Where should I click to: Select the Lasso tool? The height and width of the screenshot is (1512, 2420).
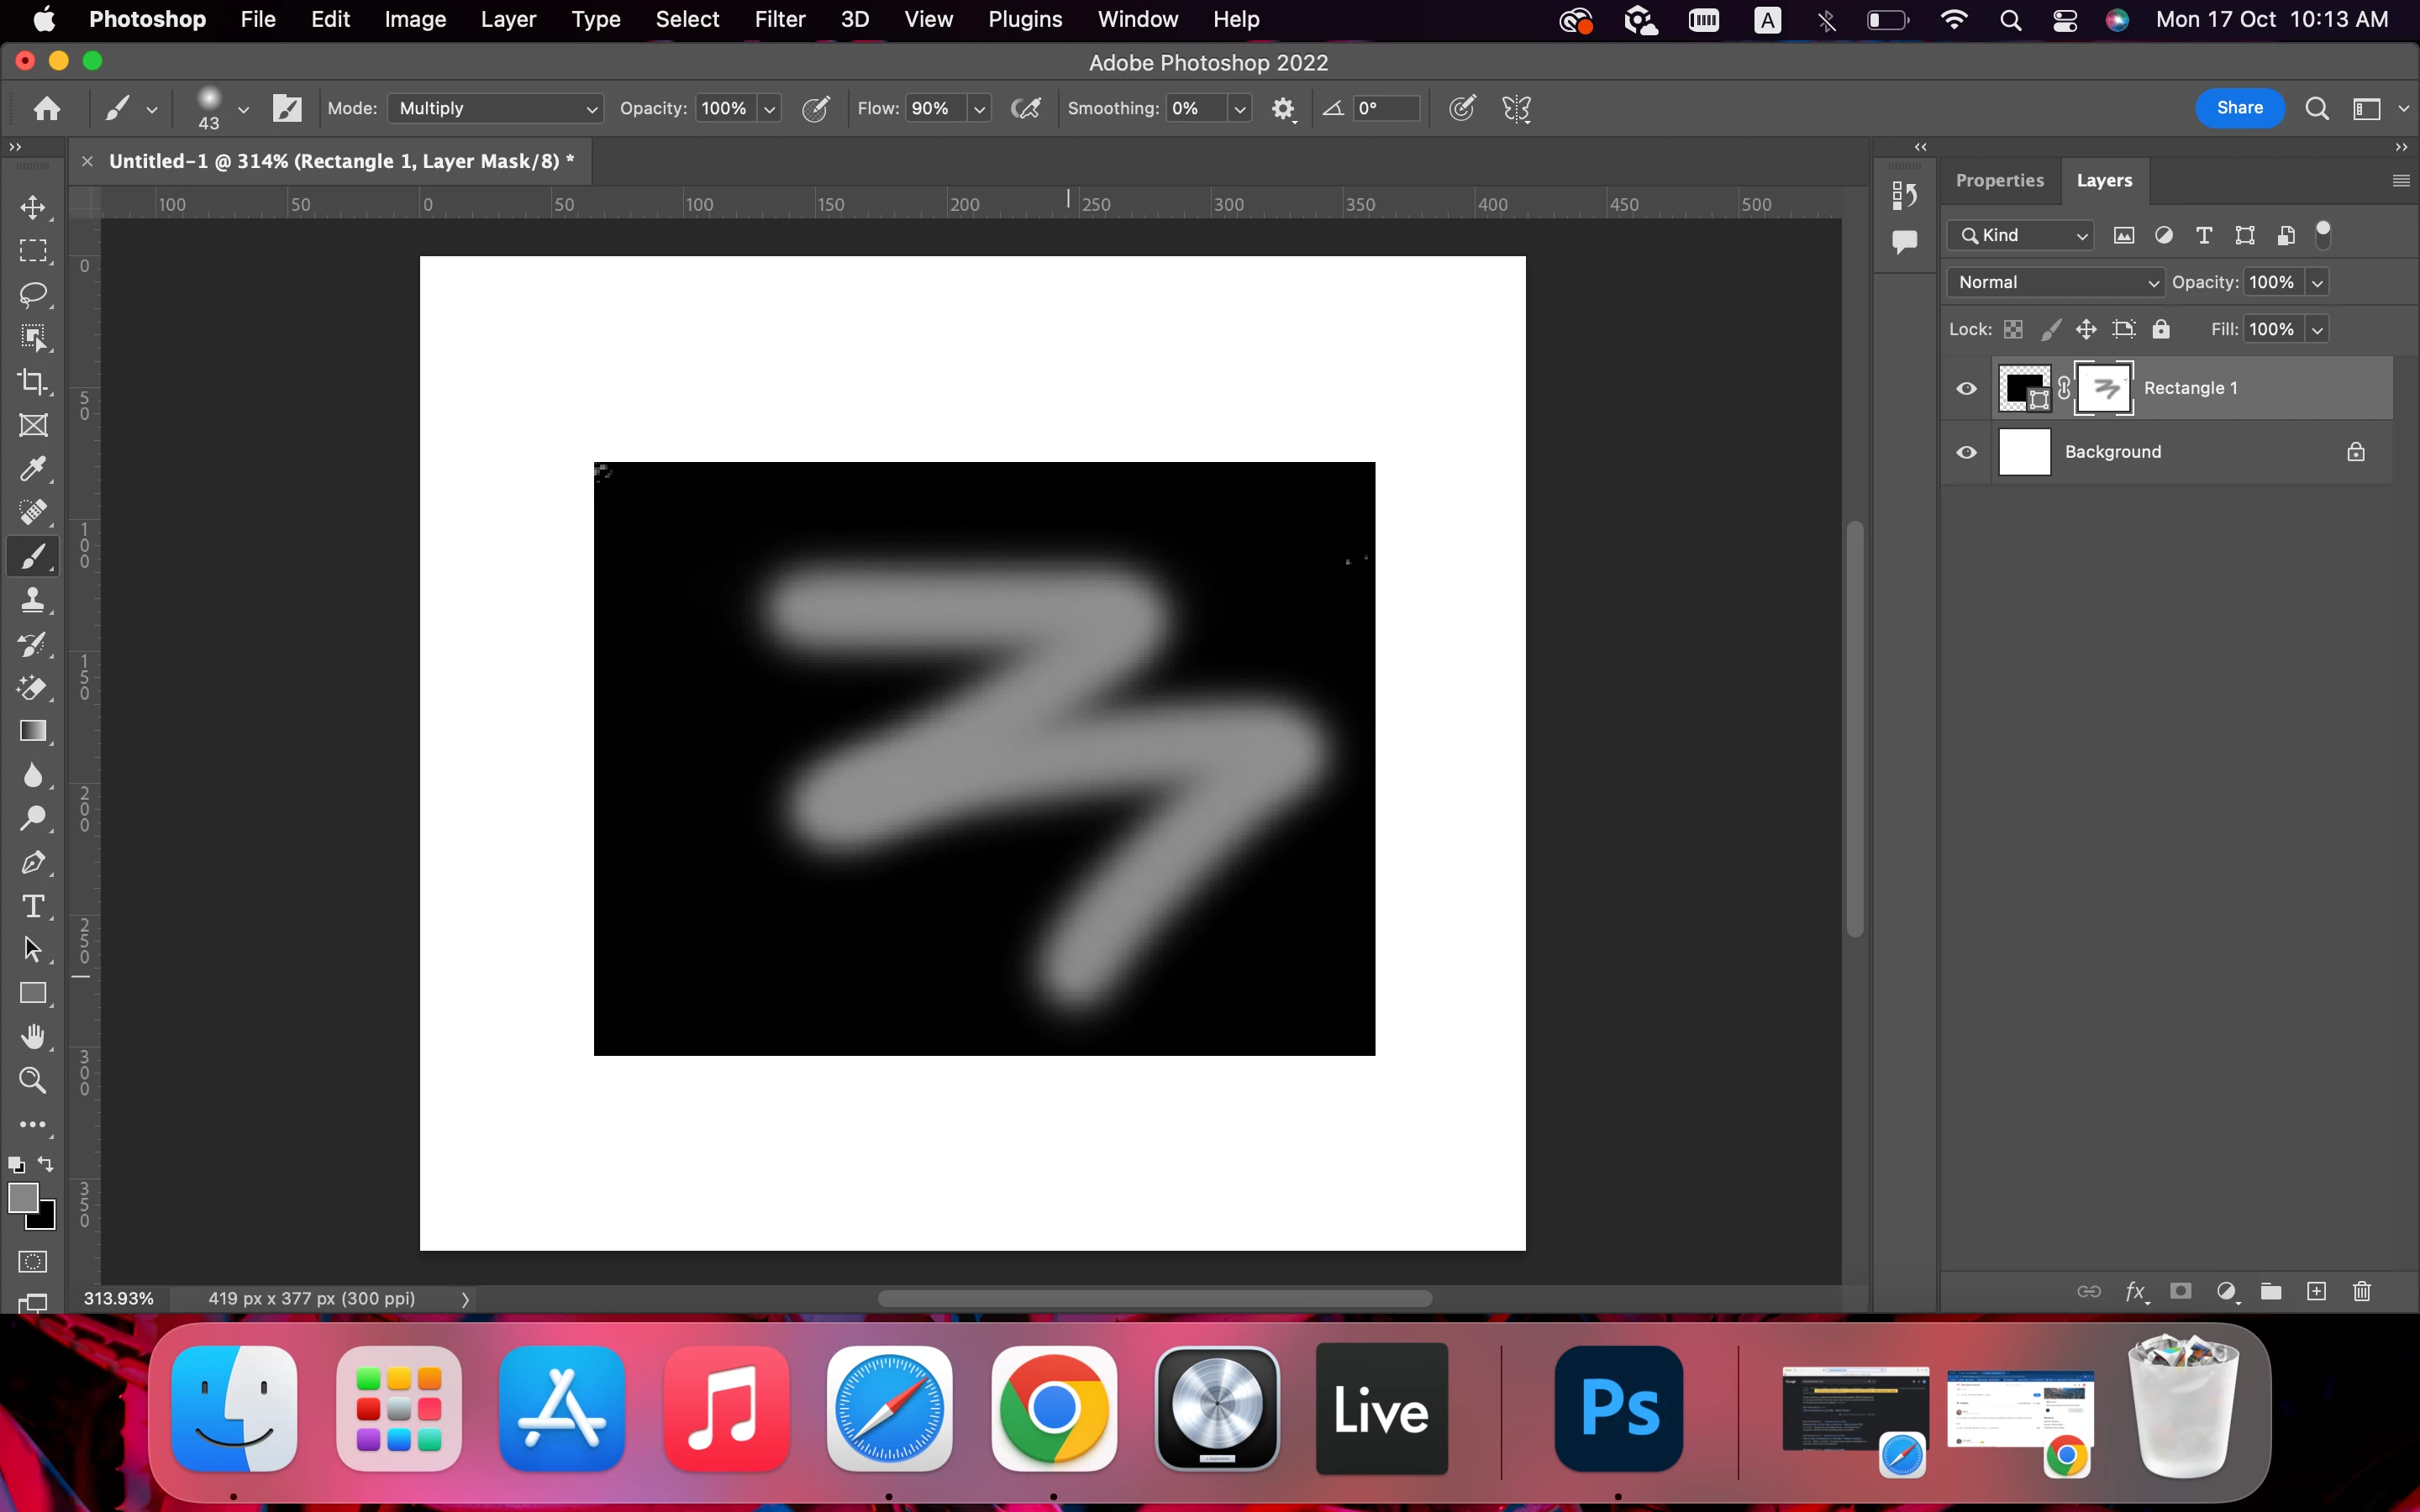pyautogui.click(x=33, y=294)
